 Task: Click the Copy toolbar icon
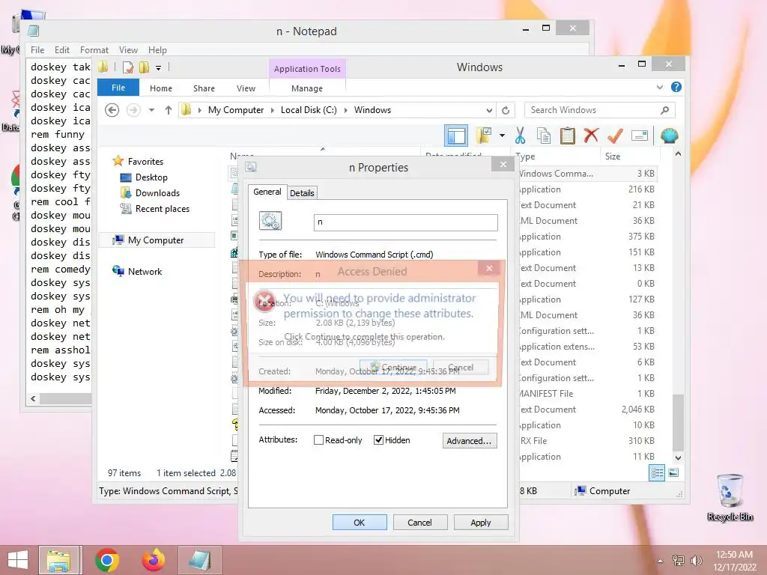pyautogui.click(x=544, y=136)
